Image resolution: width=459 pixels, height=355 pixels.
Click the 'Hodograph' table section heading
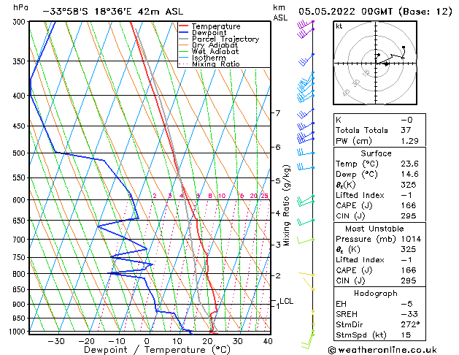click(x=376, y=294)
